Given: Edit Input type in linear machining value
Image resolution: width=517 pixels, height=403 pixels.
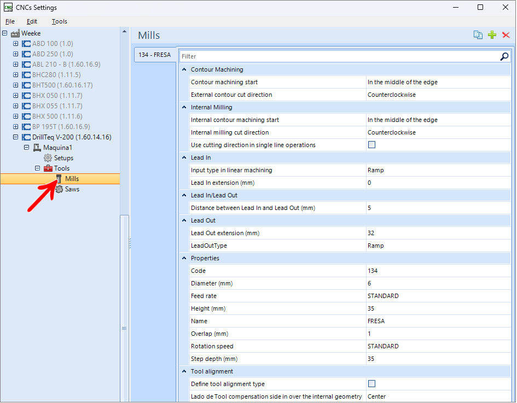Looking at the screenshot, I should coord(439,170).
